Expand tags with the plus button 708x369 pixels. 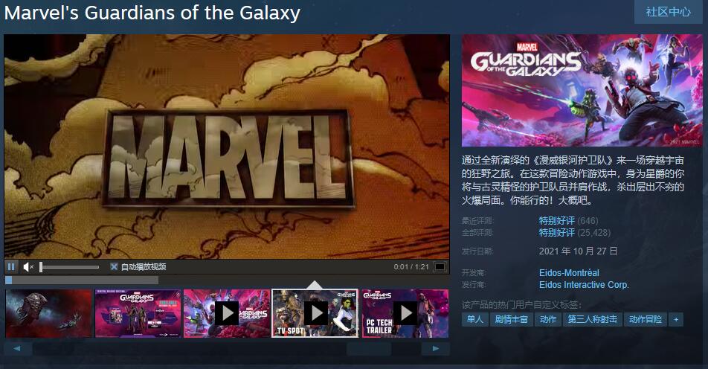click(x=676, y=319)
